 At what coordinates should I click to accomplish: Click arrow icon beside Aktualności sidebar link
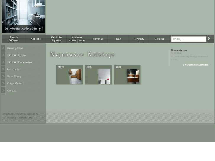click(3, 69)
